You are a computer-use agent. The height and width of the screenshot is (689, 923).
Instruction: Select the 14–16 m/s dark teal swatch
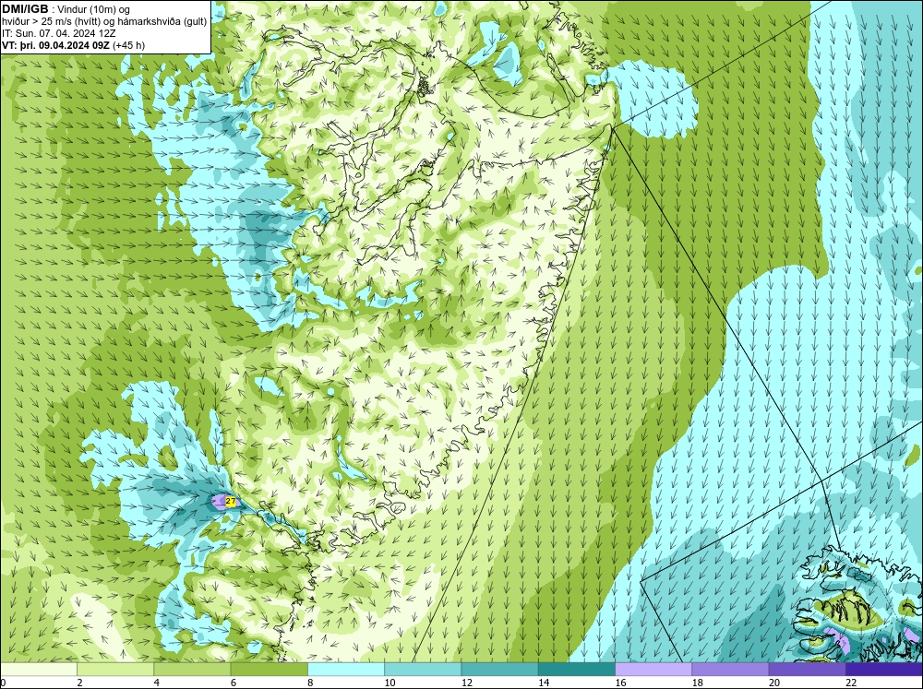(x=577, y=670)
